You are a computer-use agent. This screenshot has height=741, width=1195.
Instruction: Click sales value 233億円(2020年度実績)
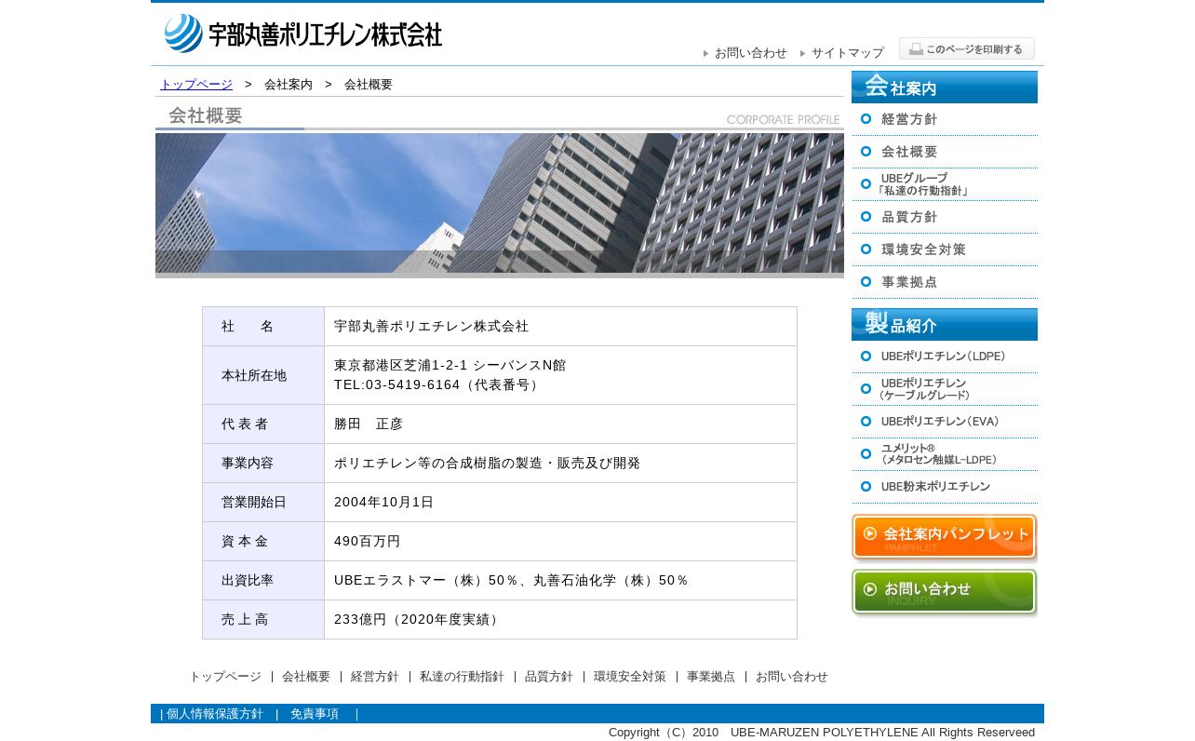419,619
